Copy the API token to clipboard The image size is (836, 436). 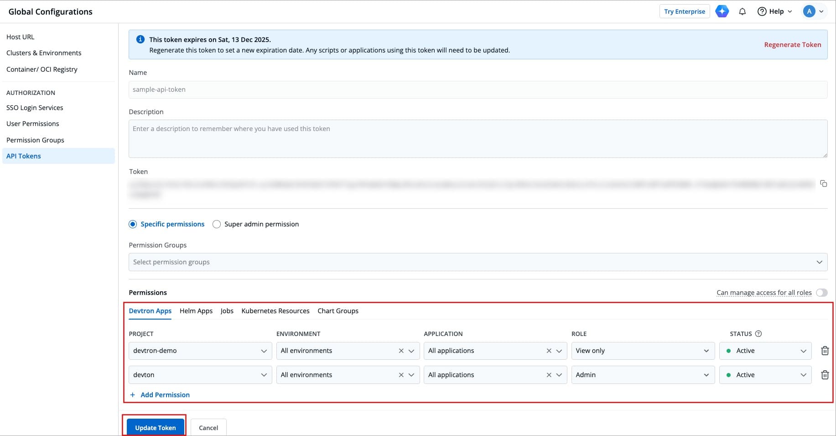pos(823,184)
